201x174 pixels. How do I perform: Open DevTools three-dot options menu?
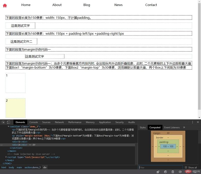[192, 122]
